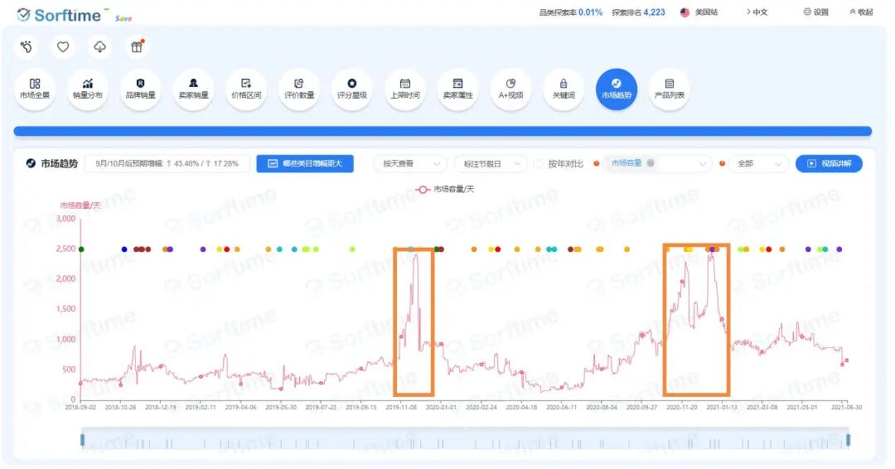Click the trend icon beside 市场趋势 heading

[31, 163]
